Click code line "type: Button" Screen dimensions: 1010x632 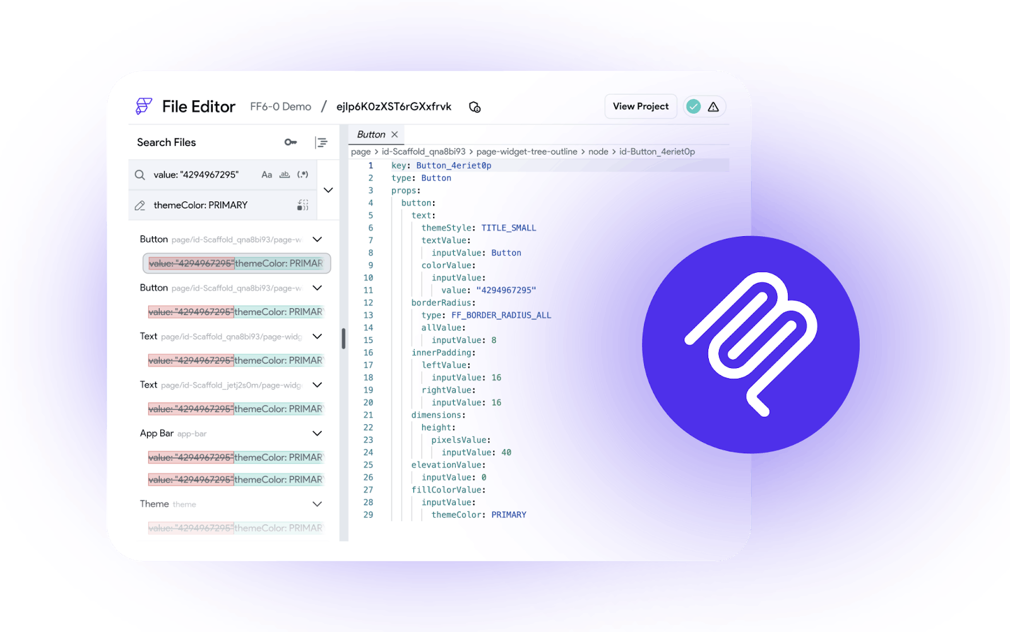click(421, 178)
